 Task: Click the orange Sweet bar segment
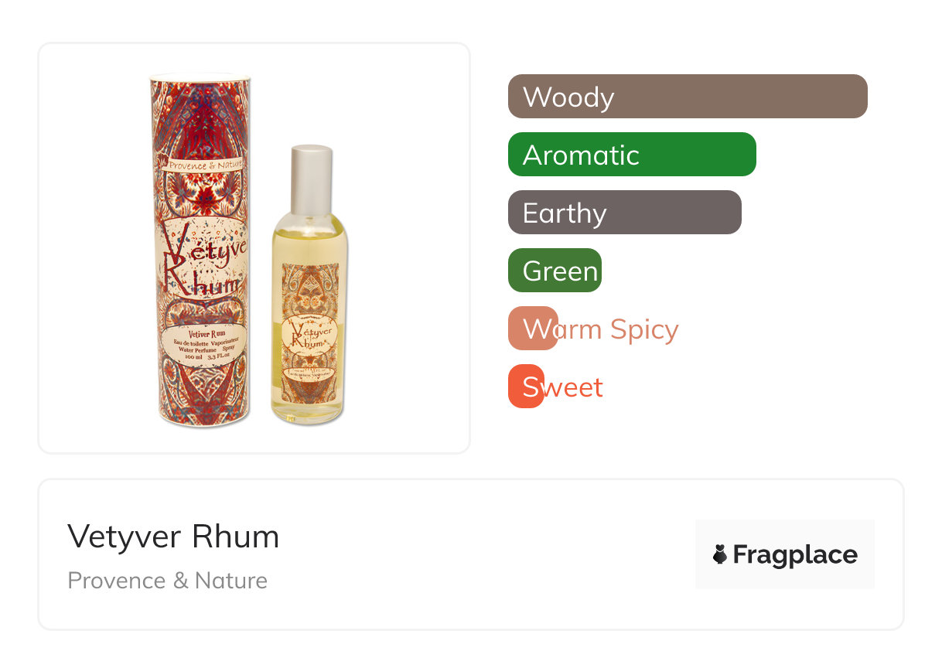coord(526,387)
